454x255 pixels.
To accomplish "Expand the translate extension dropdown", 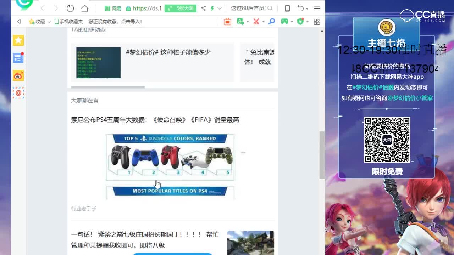I will click(x=248, y=22).
